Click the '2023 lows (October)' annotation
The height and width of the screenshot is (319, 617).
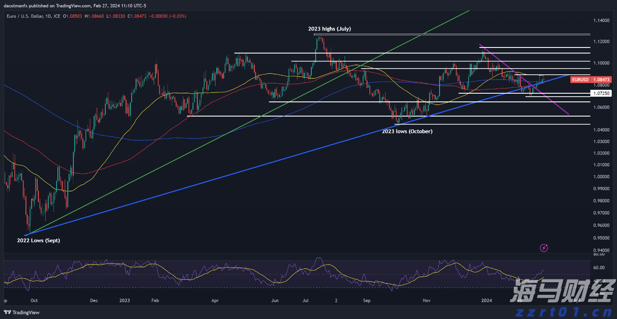point(407,131)
